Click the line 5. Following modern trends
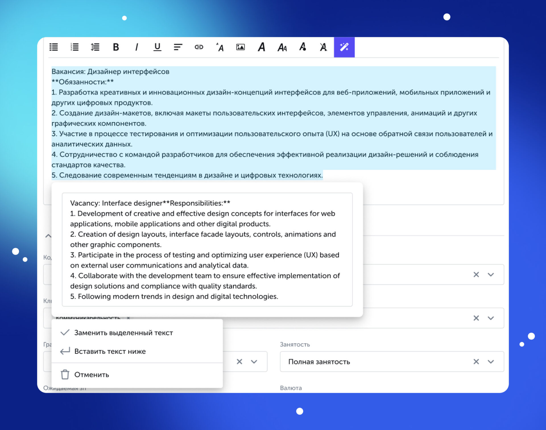The image size is (546, 430). 174,296
